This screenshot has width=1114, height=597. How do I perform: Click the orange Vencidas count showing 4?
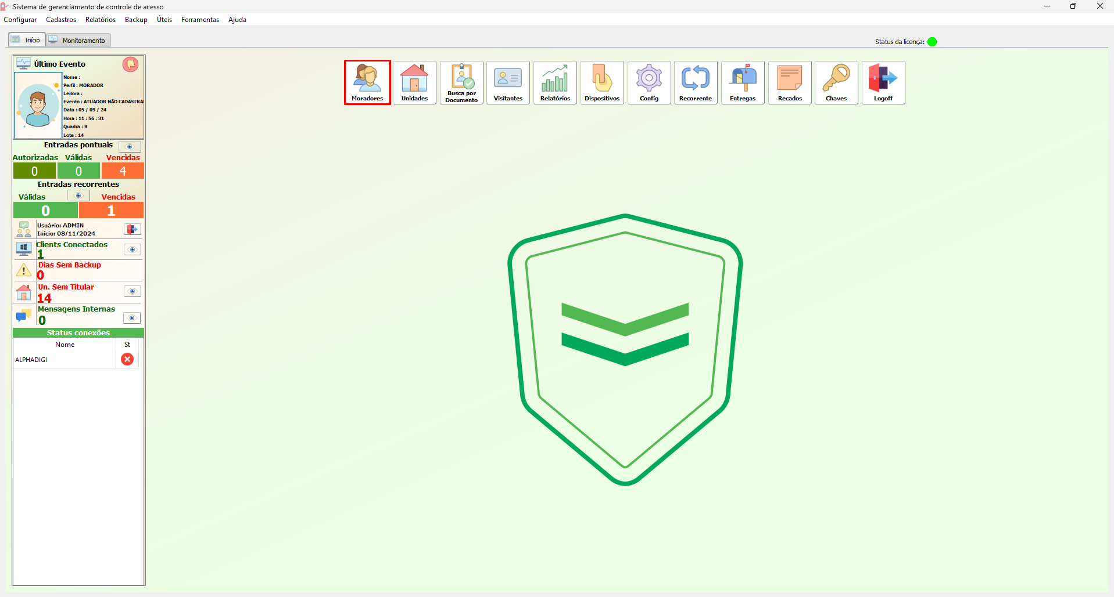[x=123, y=171]
